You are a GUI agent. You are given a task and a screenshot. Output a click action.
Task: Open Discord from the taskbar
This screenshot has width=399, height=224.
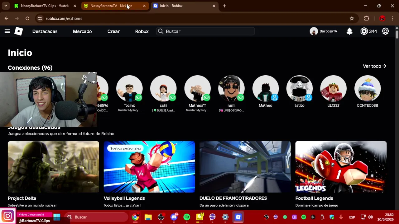[174, 217]
